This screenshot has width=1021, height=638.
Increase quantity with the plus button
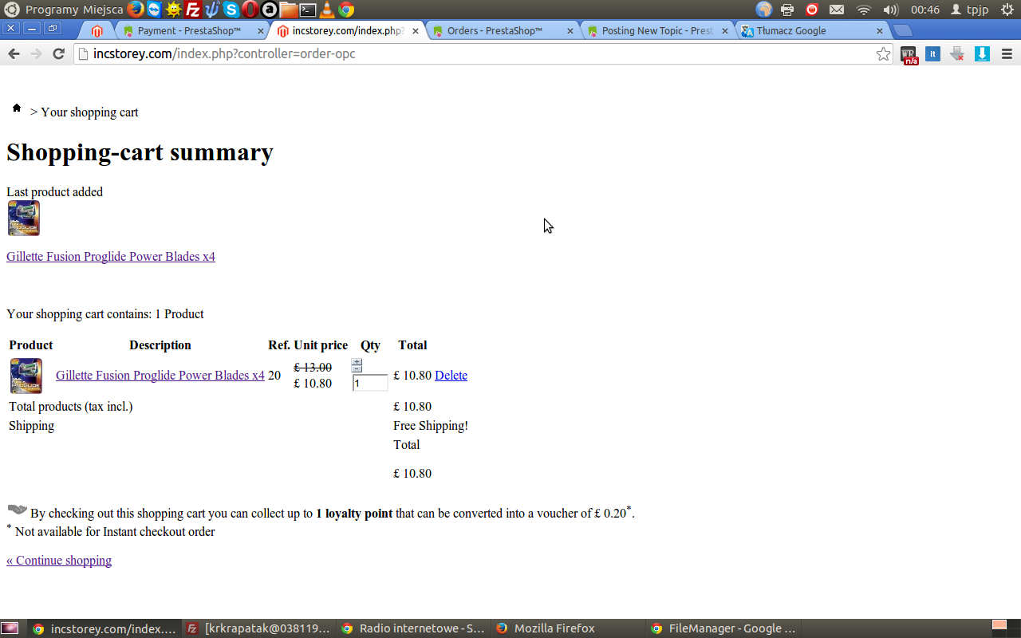point(357,362)
